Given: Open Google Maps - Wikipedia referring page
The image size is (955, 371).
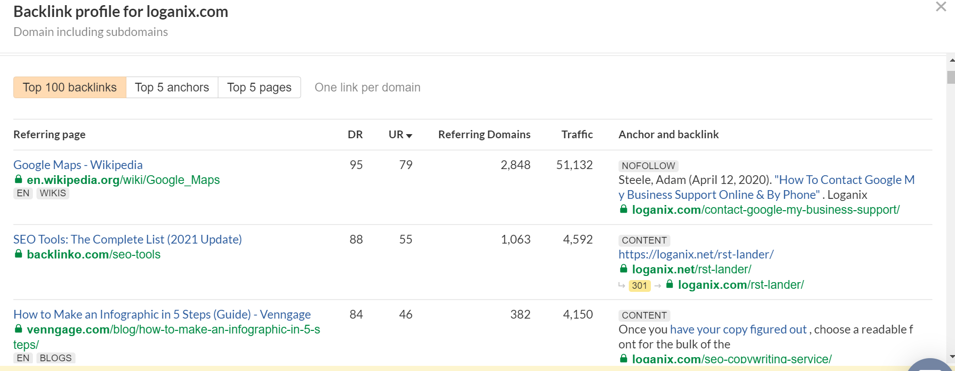Looking at the screenshot, I should (x=78, y=165).
